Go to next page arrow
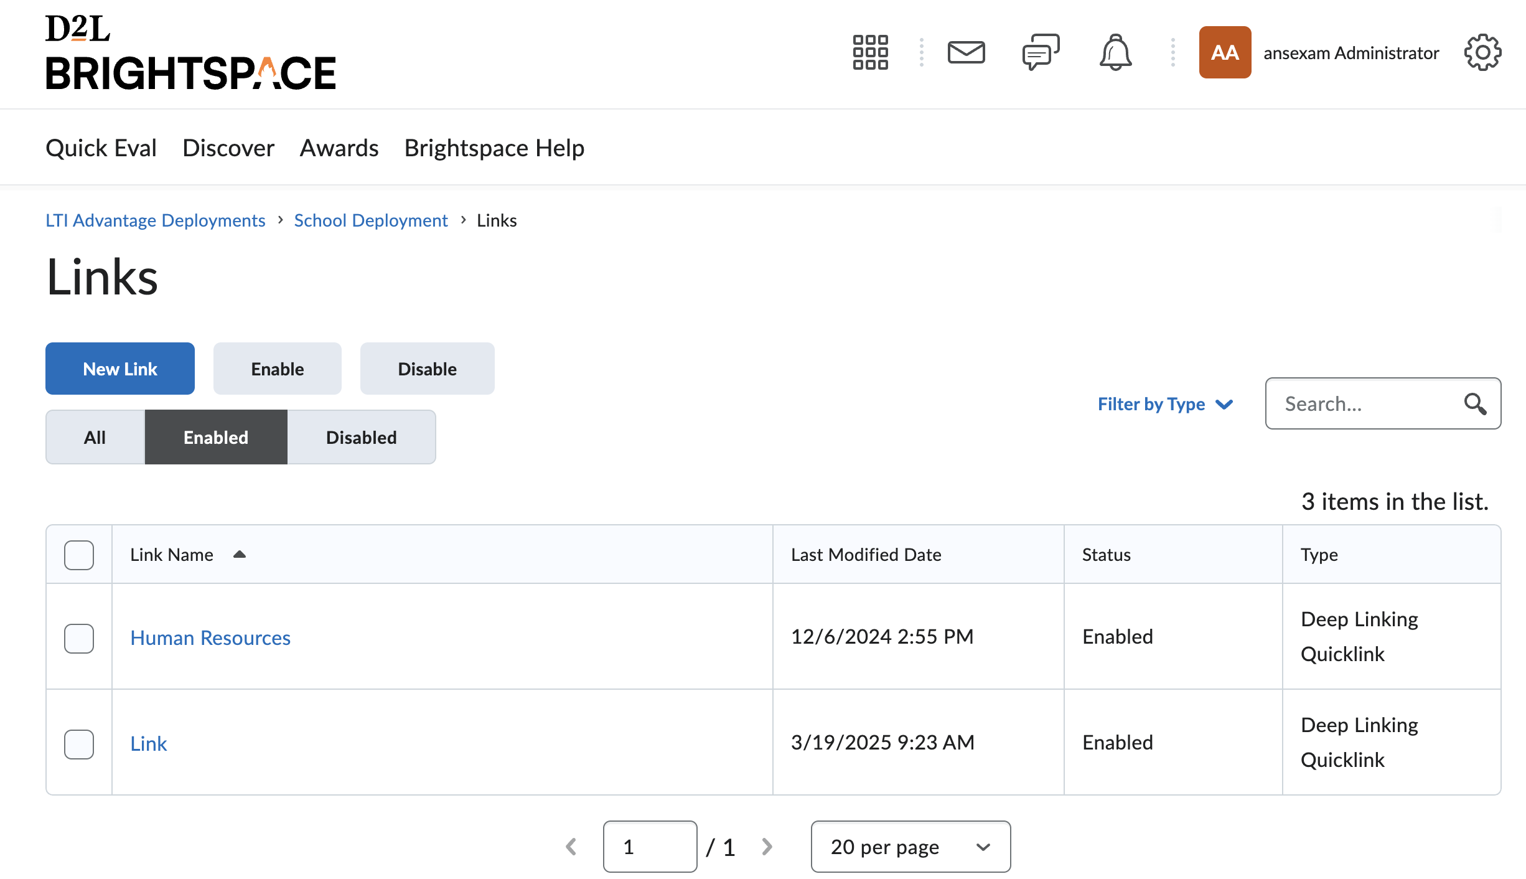The height and width of the screenshot is (879, 1526). click(767, 847)
